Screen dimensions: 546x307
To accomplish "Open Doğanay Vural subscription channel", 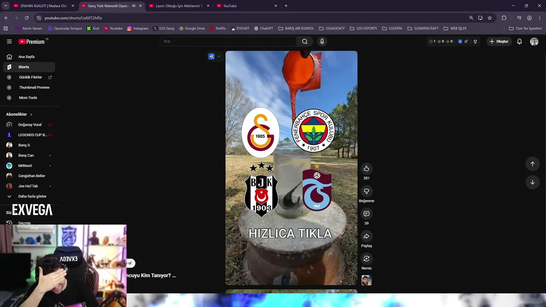I will tap(29, 125).
